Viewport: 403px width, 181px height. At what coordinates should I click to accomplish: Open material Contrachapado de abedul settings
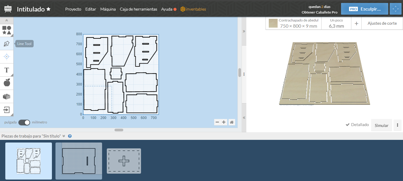294,23
